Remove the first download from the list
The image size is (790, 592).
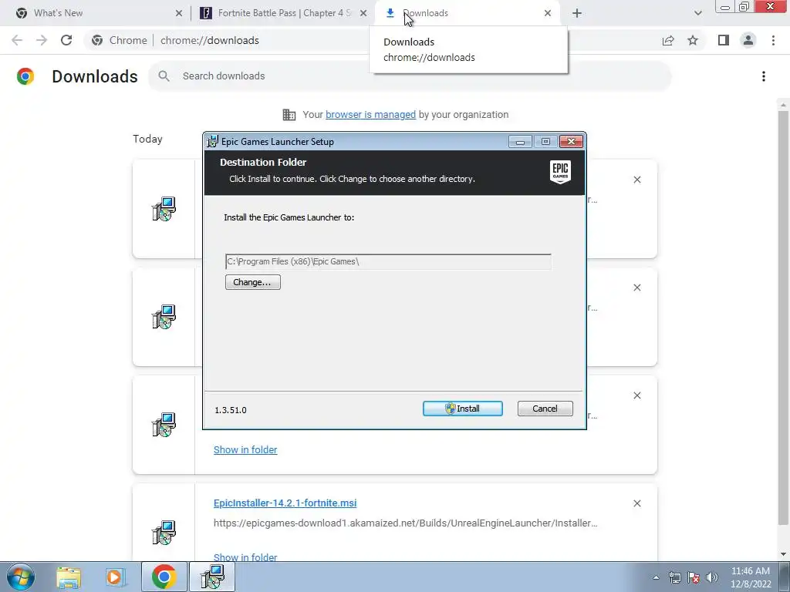click(x=636, y=180)
